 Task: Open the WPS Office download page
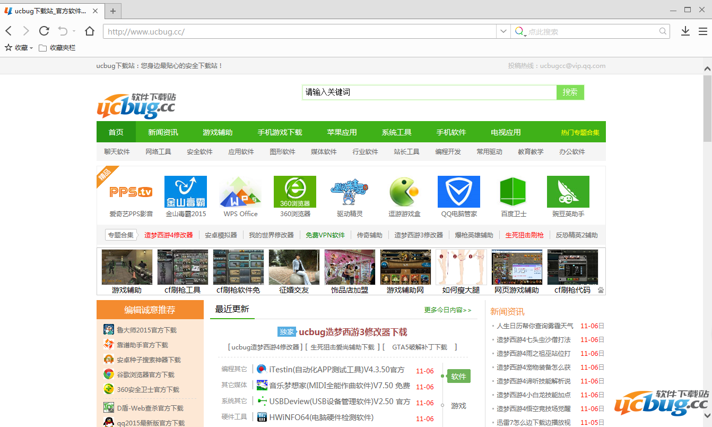240,191
